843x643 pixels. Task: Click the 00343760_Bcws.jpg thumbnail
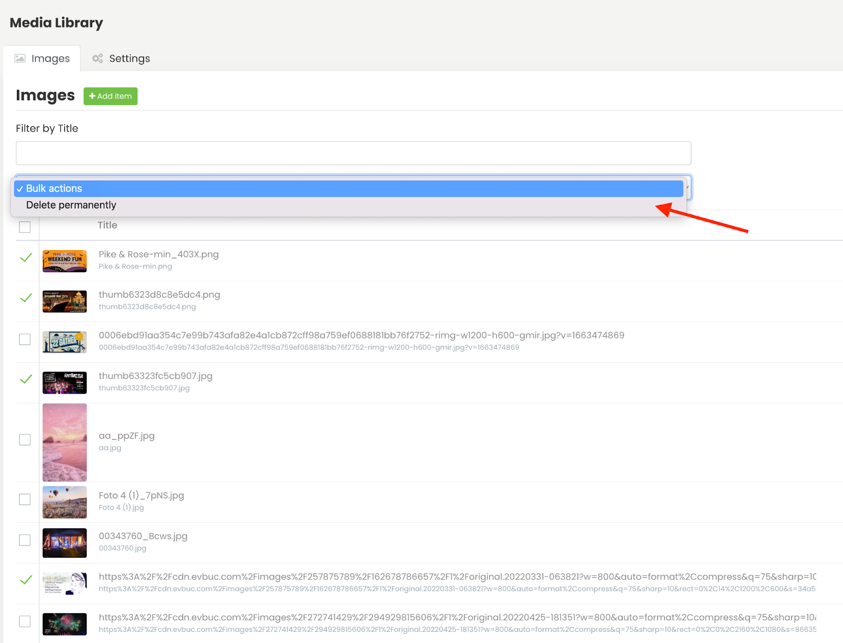click(64, 542)
